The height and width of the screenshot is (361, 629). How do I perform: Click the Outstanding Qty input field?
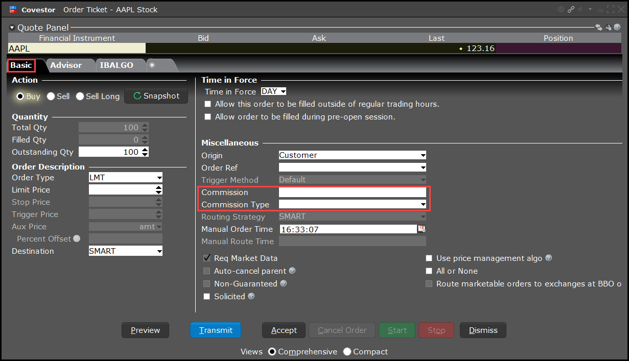[x=109, y=152]
